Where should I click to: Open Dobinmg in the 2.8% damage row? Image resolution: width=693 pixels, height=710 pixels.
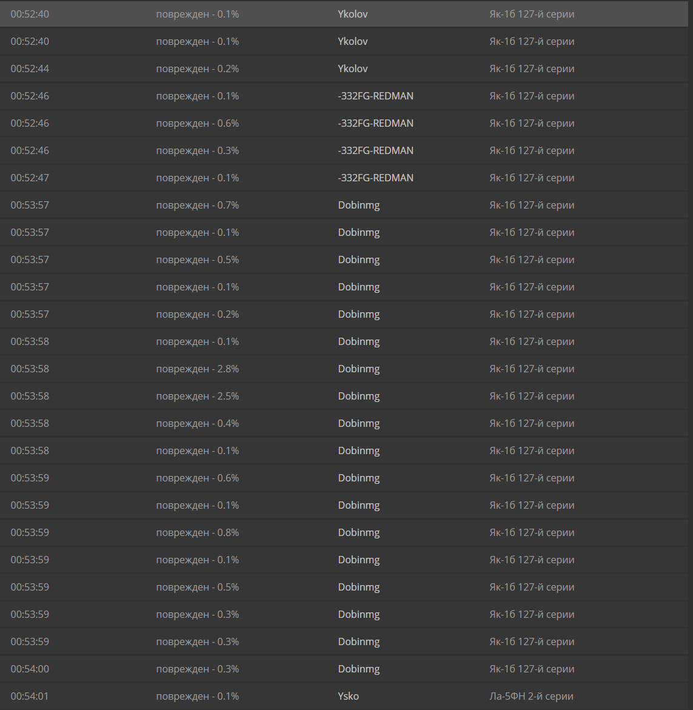[x=358, y=369]
